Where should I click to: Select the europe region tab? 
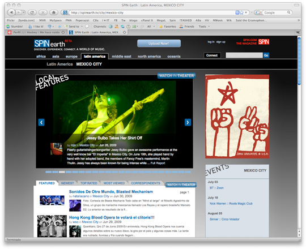pyautogui.click(x=71, y=57)
